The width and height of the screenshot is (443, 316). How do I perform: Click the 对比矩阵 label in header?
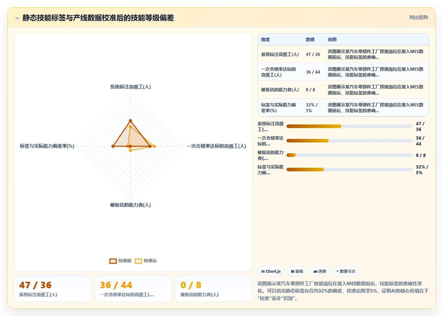tap(419, 17)
